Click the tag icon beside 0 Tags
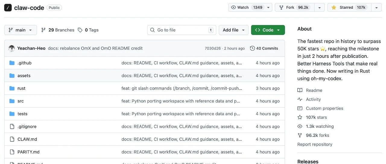This screenshot has height=164, width=386. click(x=80, y=30)
